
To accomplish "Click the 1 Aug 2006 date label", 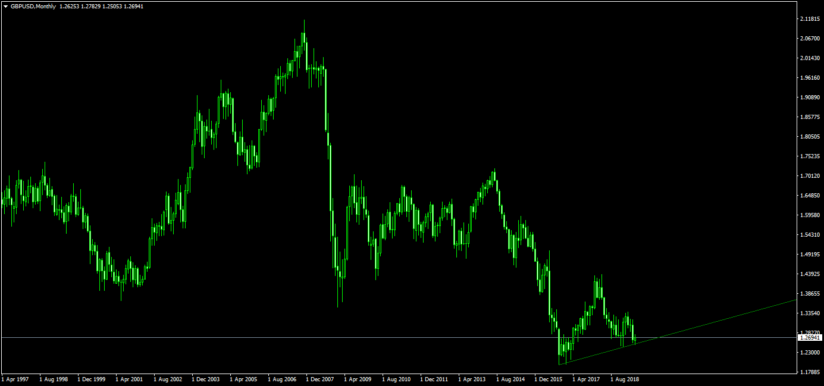I will pyautogui.click(x=282, y=378).
